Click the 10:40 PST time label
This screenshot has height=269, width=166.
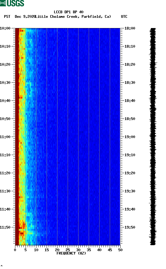[5, 100]
